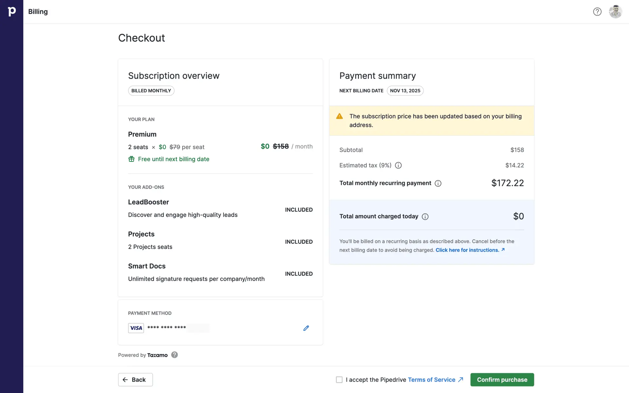Click the Billing header title
629x393 pixels.
click(x=38, y=12)
